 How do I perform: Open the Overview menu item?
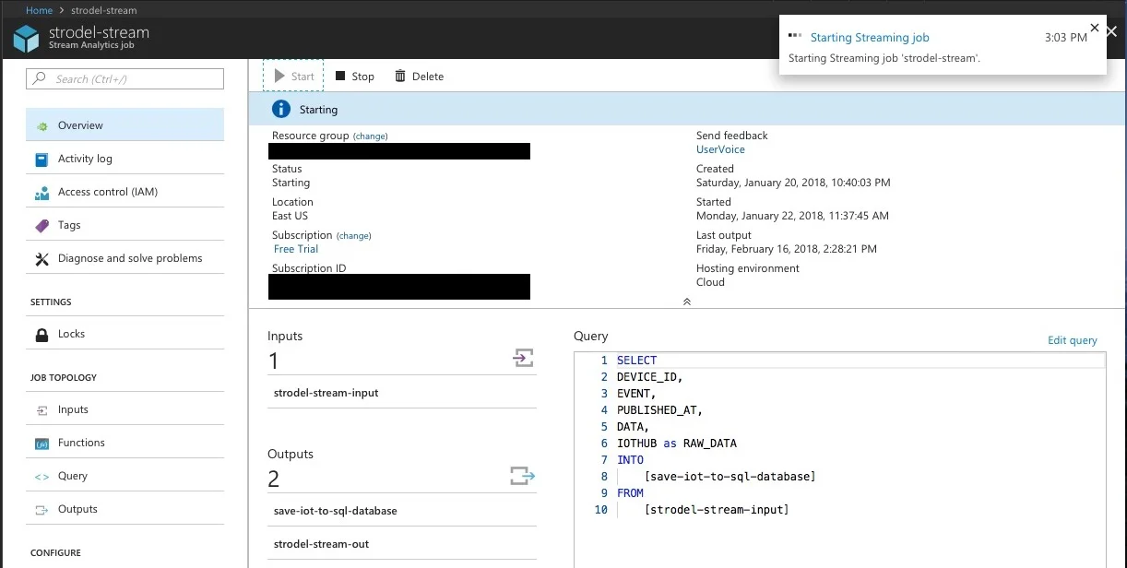[x=125, y=125]
